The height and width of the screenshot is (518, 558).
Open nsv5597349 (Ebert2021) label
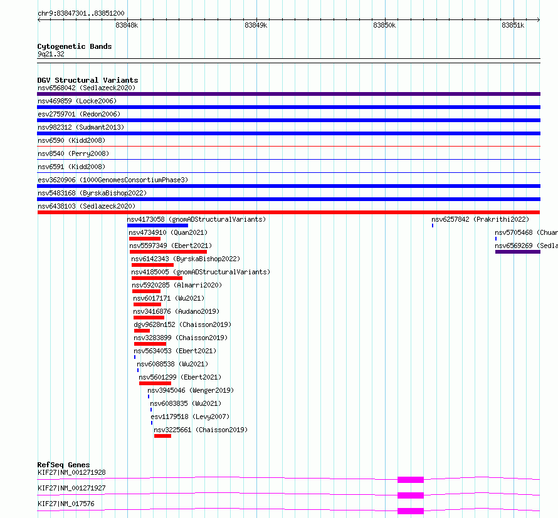pos(171,246)
